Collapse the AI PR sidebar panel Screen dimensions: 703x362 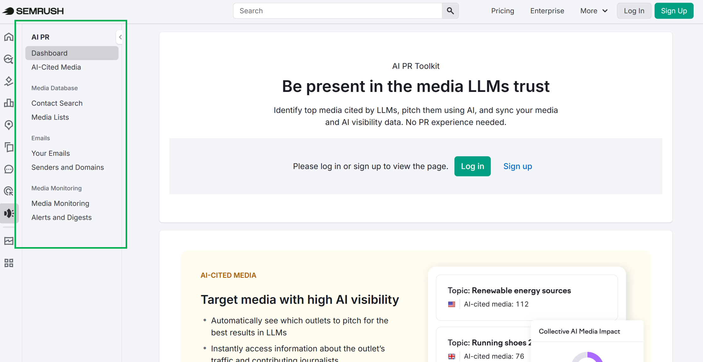point(120,37)
